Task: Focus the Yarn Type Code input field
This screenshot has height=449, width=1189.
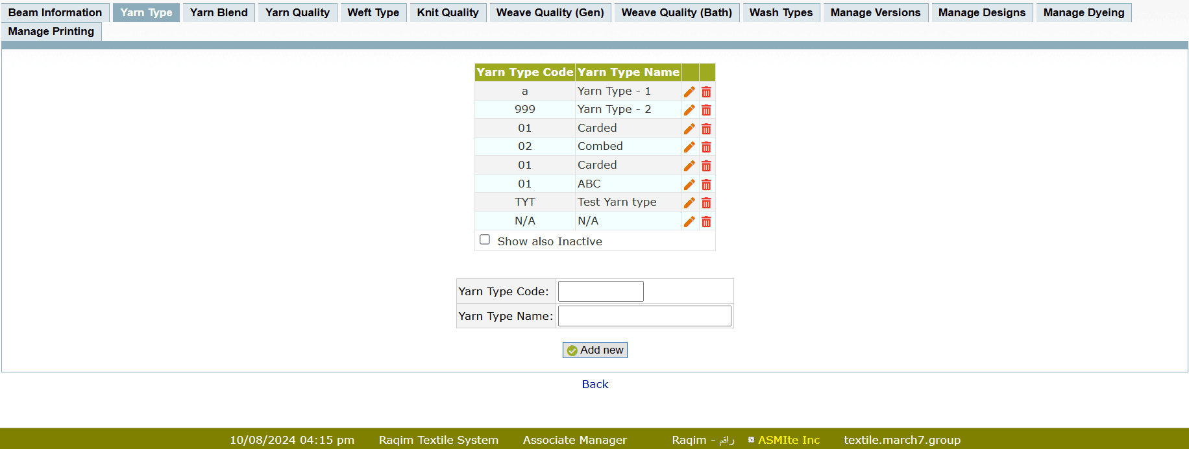Action: coord(600,291)
